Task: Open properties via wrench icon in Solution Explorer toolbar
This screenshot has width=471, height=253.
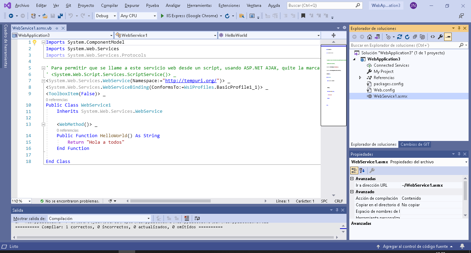Action: coord(440,37)
